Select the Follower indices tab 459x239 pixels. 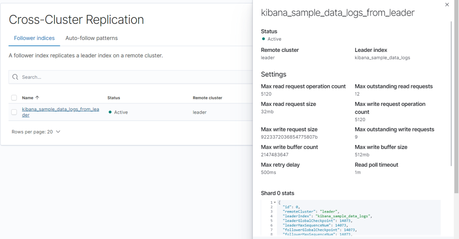(x=34, y=38)
